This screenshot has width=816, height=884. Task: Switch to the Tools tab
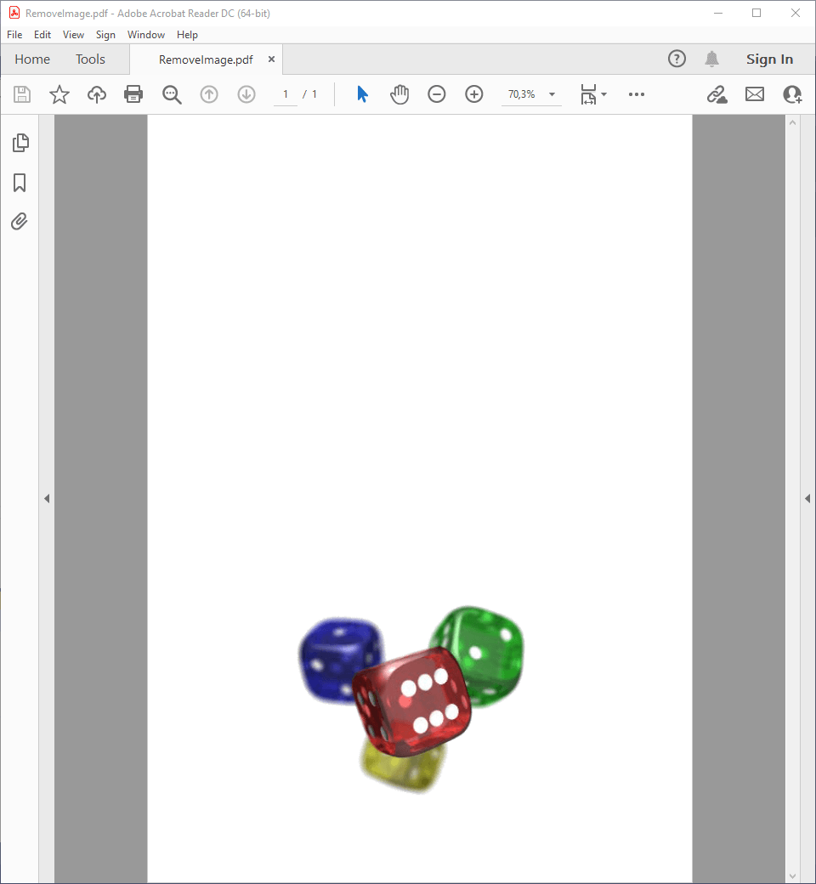90,59
